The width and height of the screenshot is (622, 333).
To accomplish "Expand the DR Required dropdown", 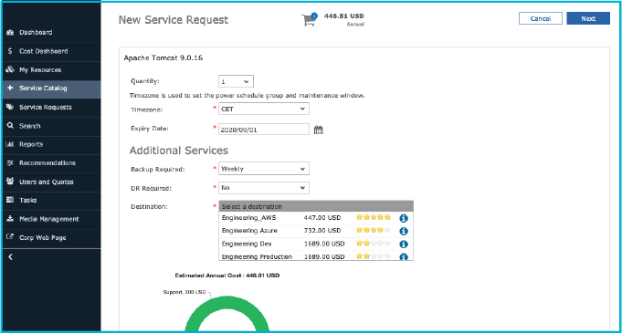I will click(x=264, y=188).
